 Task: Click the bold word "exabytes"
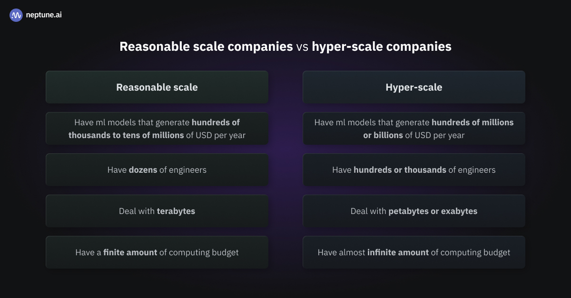pos(459,211)
